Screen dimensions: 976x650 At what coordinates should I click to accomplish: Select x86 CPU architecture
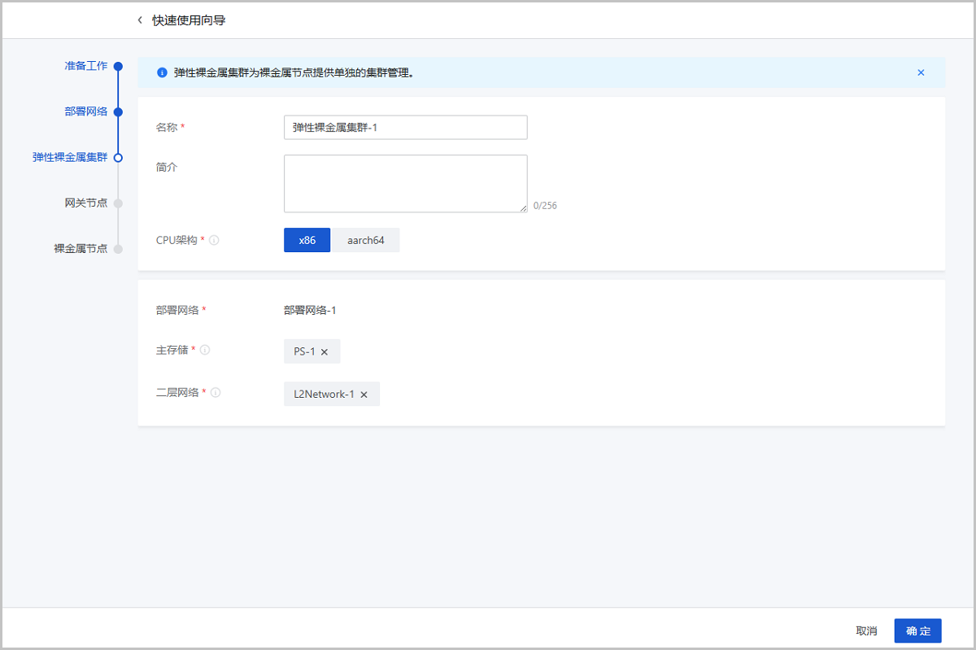307,241
